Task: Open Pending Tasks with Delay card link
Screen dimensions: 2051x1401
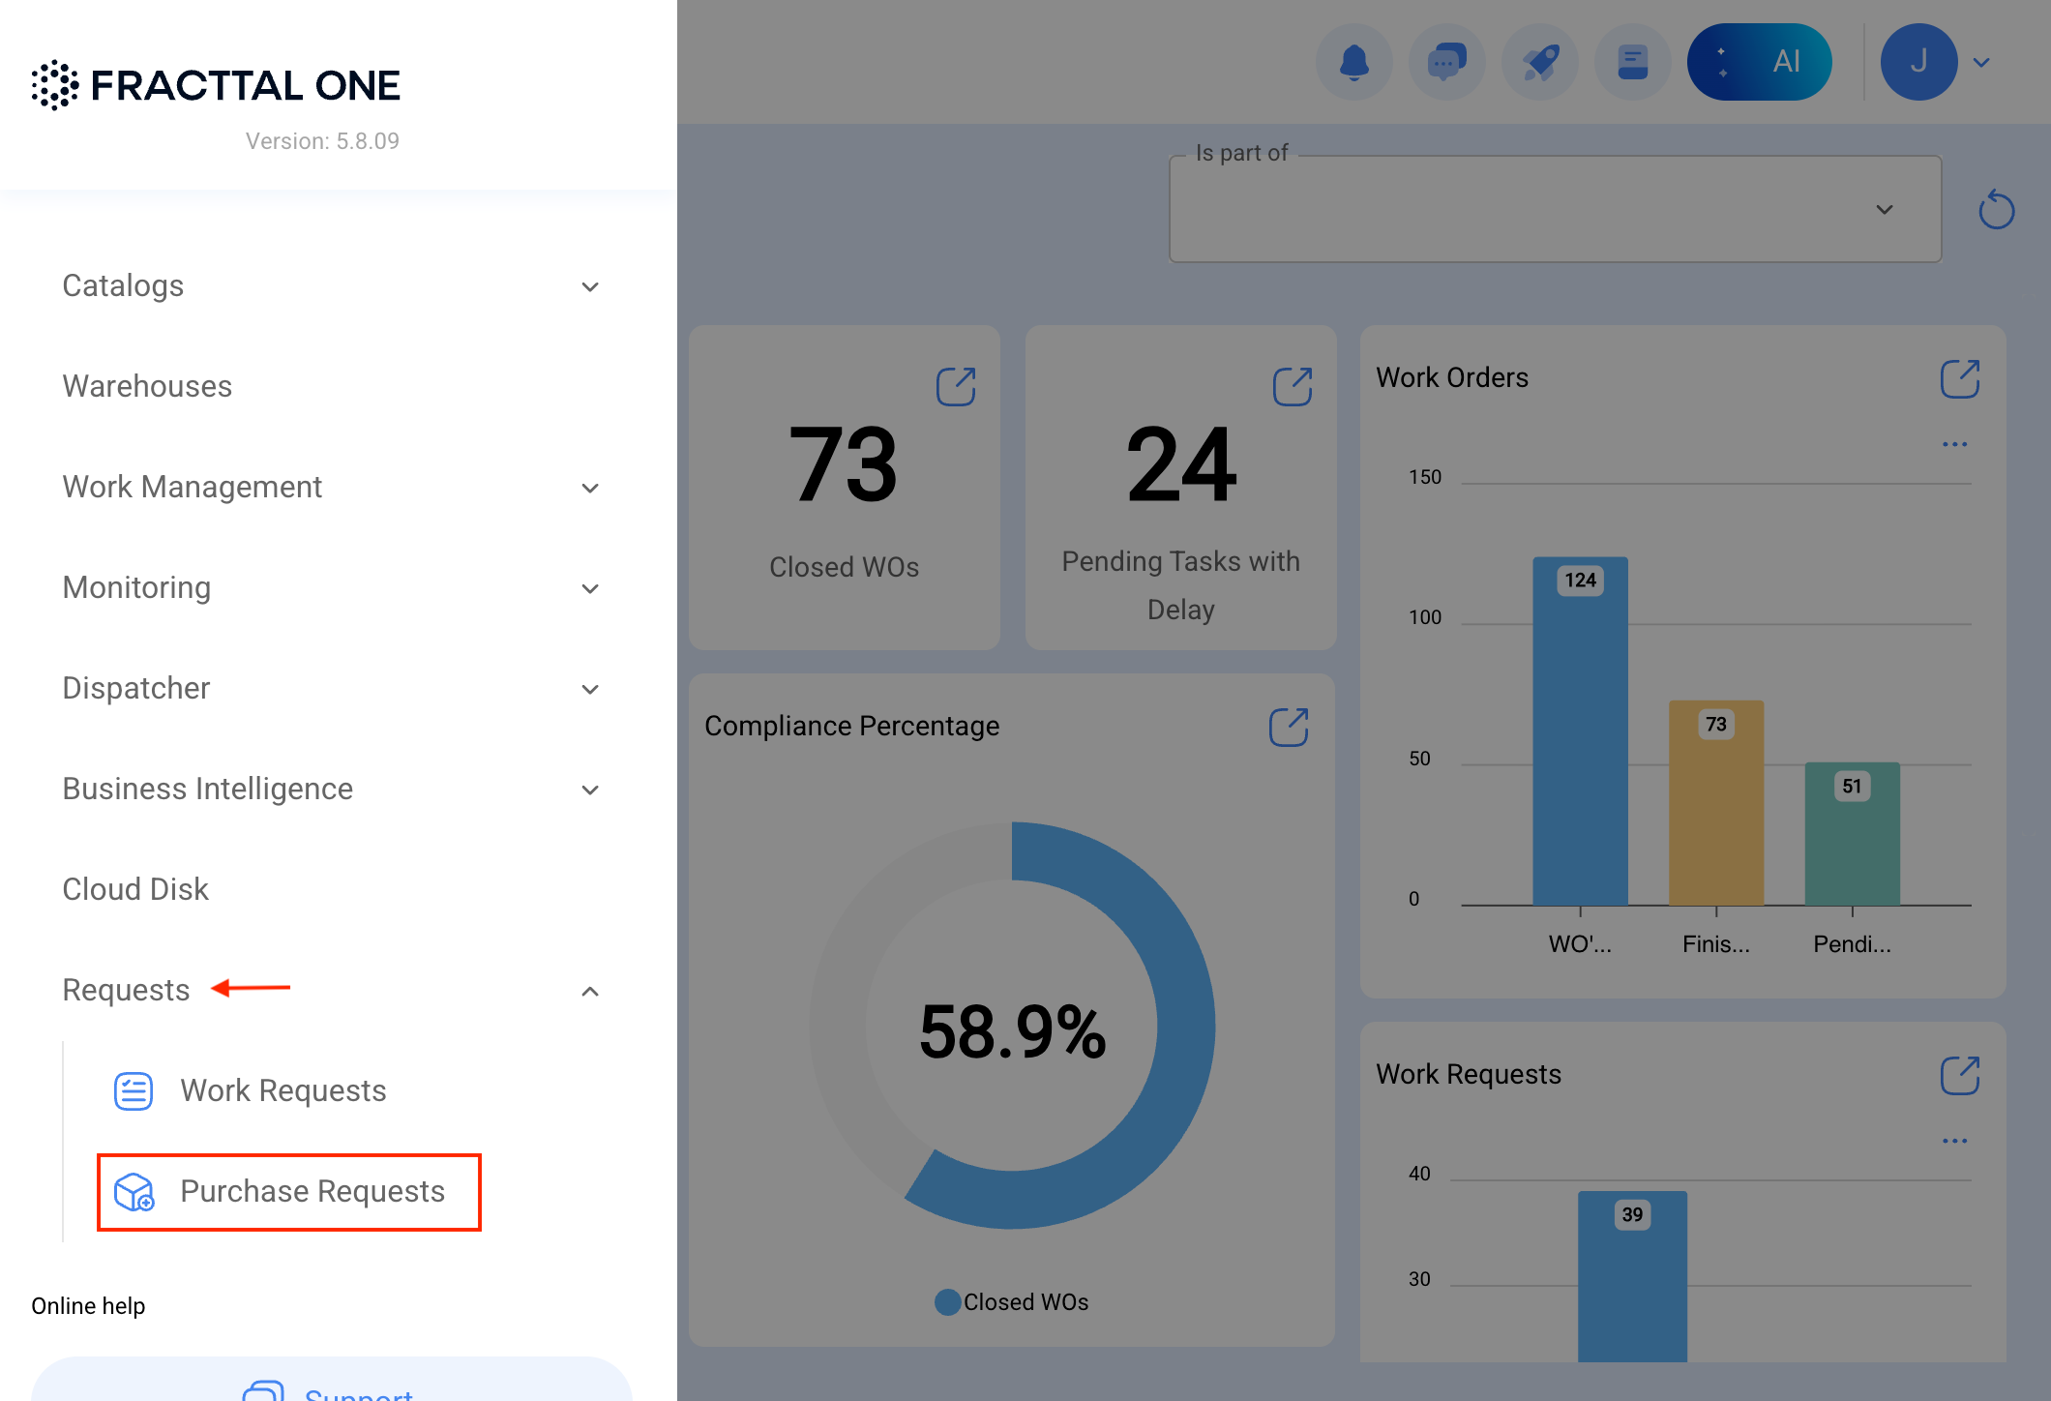Action: pyautogui.click(x=1293, y=387)
